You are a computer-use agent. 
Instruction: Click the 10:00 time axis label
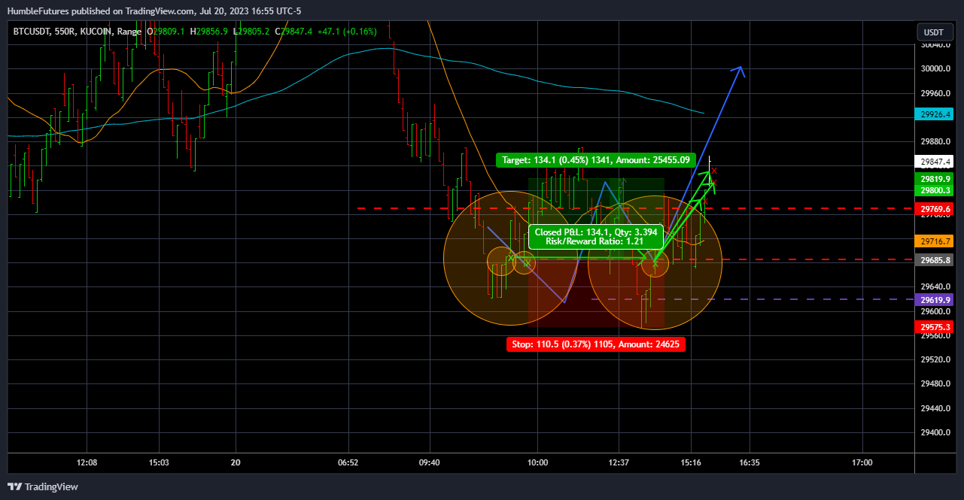538,462
